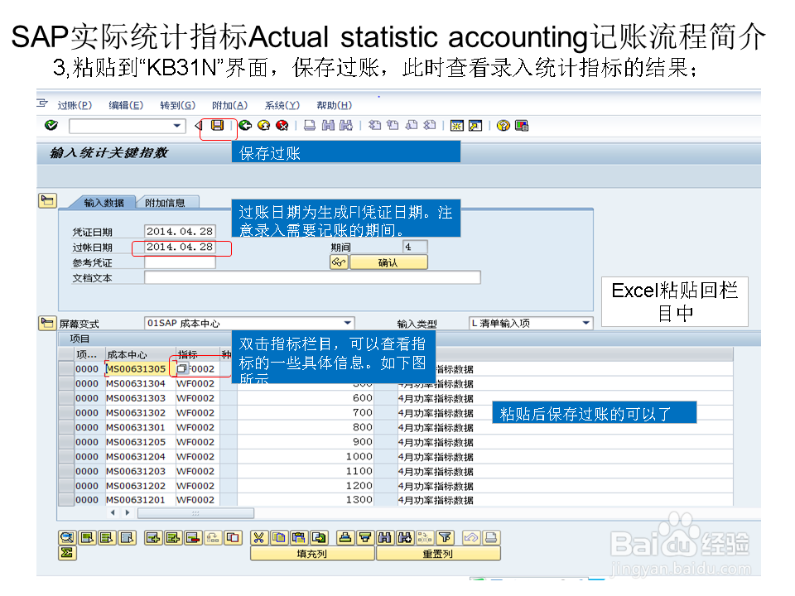This screenshot has width=795, height=596.
Task: Click the Sort Descending icon
Action: (x=365, y=538)
